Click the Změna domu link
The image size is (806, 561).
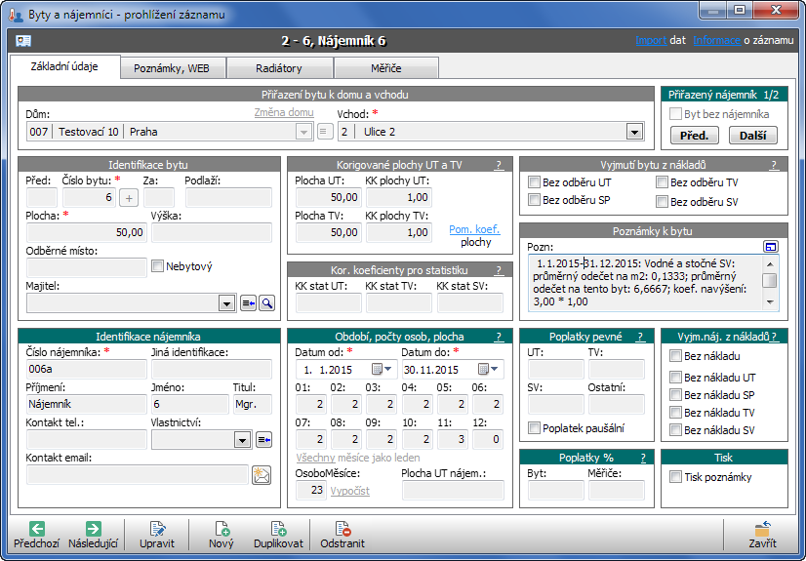(284, 112)
